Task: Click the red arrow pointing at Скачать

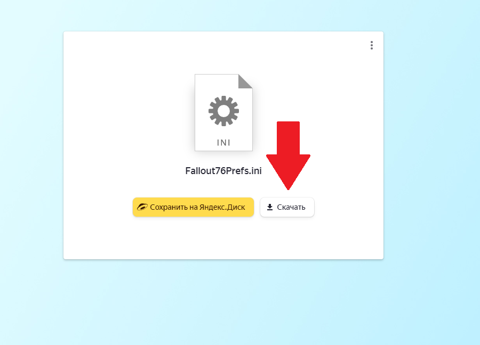Action: pos(288,155)
